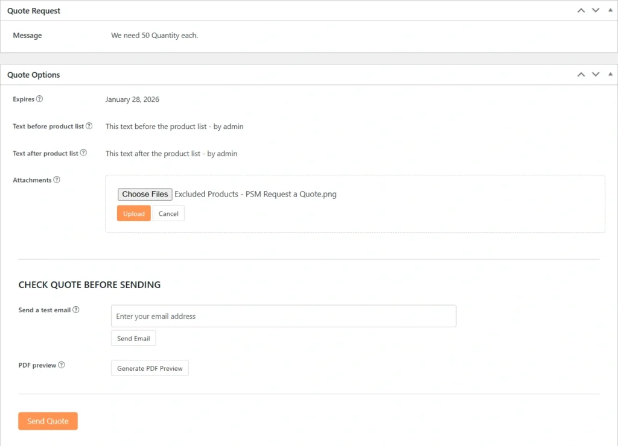Click the Send Email button
Screen dimensions: 618x446
(x=133, y=338)
